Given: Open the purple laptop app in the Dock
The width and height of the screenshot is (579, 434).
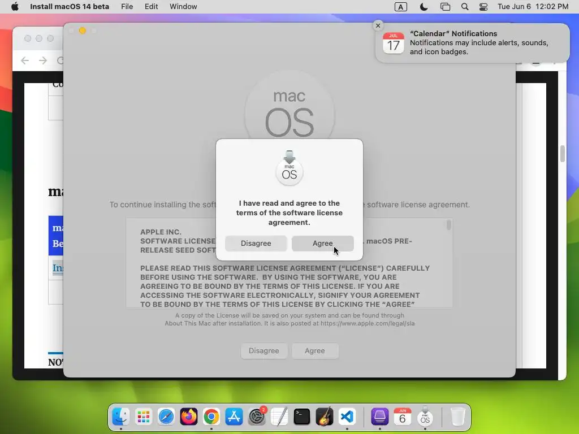Looking at the screenshot, I should pyautogui.click(x=379, y=416).
